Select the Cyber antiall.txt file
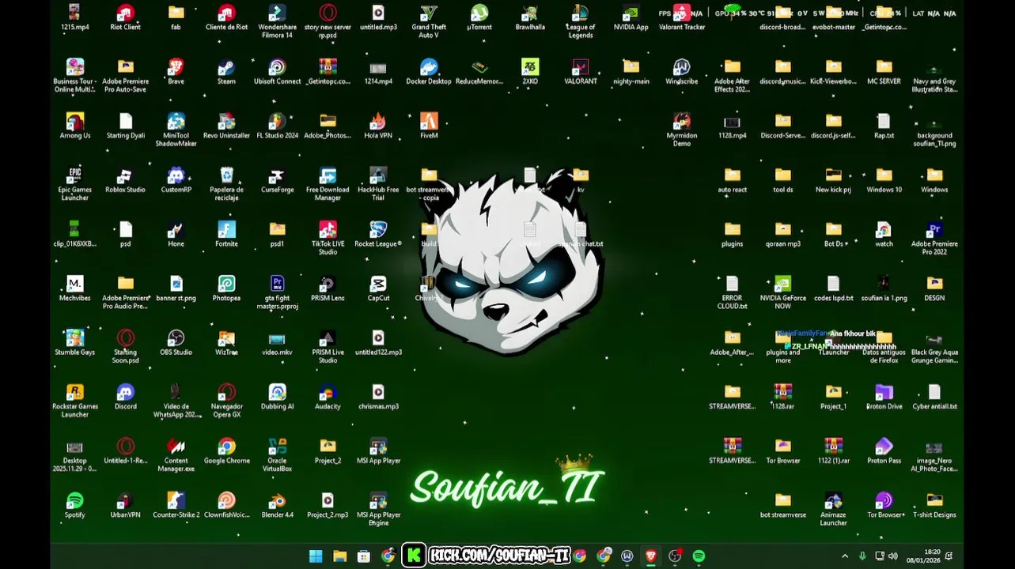Screen dimensions: 1015x569 pos(934,397)
